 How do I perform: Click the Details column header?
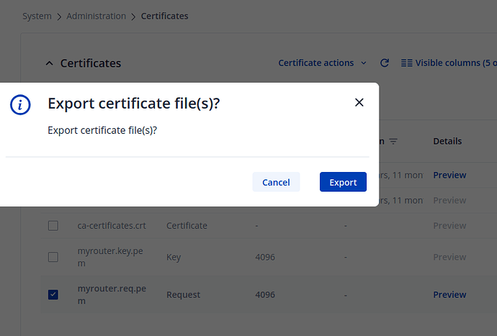pyautogui.click(x=447, y=141)
